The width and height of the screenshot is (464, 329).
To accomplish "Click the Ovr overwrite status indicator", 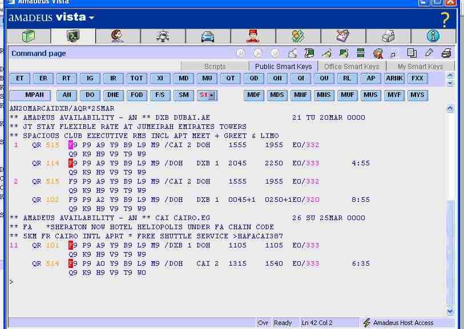I will (263, 323).
